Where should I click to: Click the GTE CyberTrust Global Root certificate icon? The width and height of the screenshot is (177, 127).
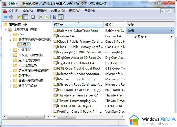point(56,69)
